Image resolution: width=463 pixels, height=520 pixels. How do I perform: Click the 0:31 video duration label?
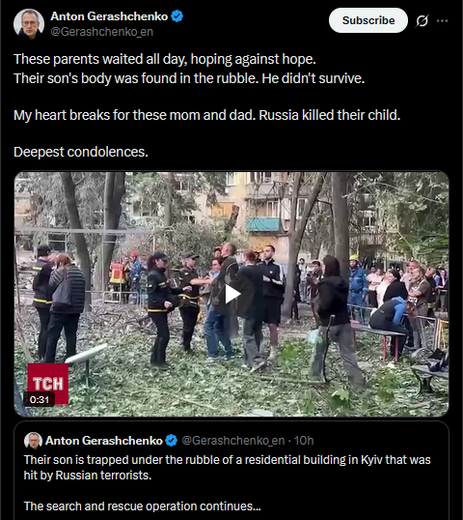[39, 399]
